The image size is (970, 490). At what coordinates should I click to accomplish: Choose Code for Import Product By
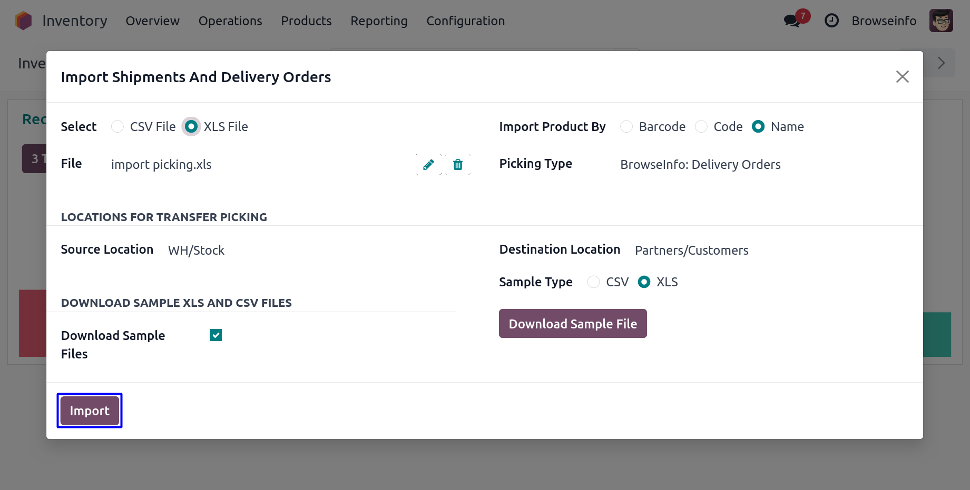point(701,127)
